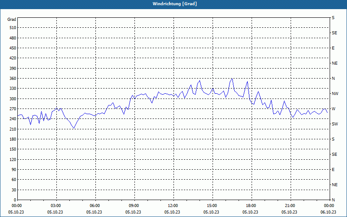Click the blue line's highest peak near 360
The width and height of the screenshot is (347, 217).
tap(232, 79)
